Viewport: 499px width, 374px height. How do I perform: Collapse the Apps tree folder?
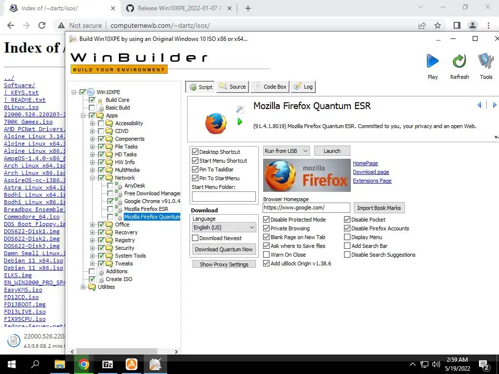click(83, 116)
